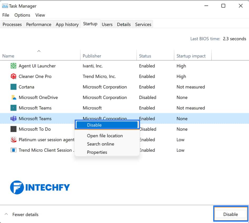Image resolution: width=249 pixels, height=223 pixels.
Task: Click the purple Microsoft Teams icon in the highlighted row
Action: 13,118
